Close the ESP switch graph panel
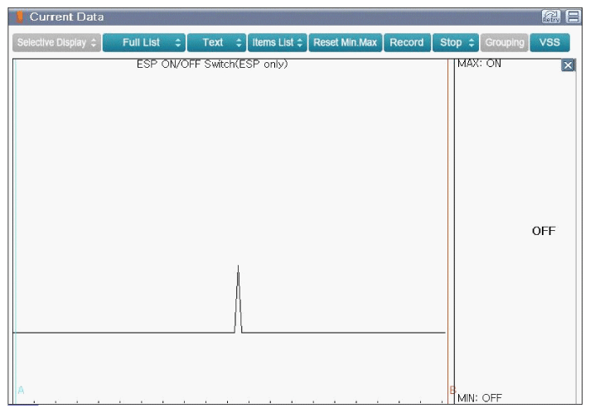The image size is (590, 413). pos(568,65)
